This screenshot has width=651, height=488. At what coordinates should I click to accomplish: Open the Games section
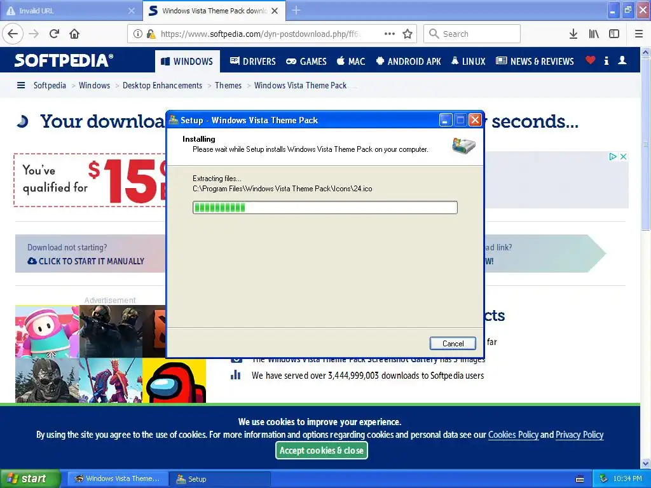pyautogui.click(x=306, y=62)
